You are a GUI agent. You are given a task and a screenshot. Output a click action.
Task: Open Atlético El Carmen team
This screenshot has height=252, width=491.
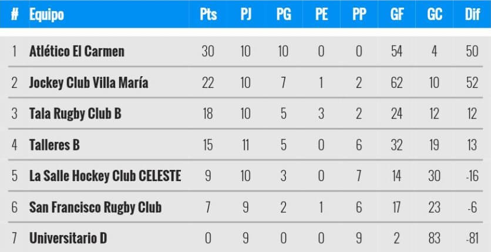[77, 52]
